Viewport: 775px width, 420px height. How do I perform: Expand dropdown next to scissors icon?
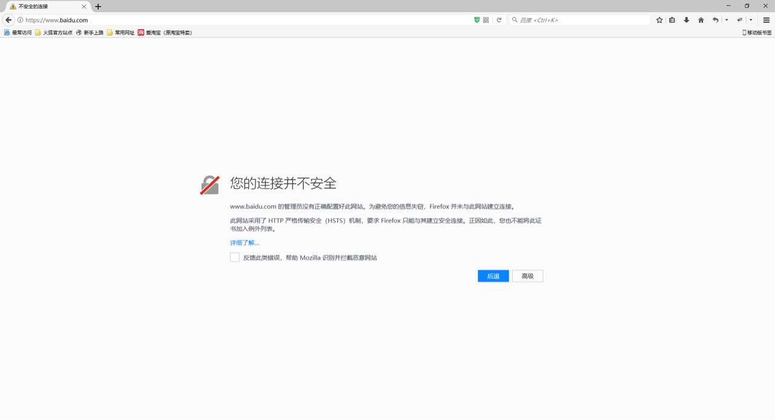coord(751,20)
